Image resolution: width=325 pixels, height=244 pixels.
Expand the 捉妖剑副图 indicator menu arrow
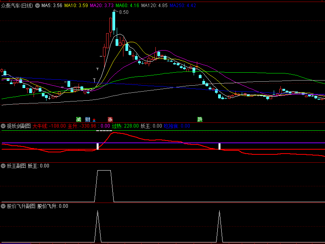(x=3, y=126)
